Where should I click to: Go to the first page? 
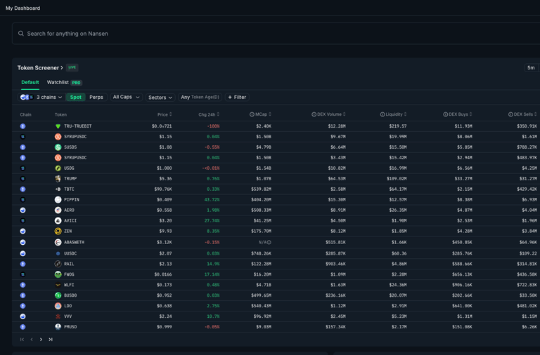[x=22, y=340]
